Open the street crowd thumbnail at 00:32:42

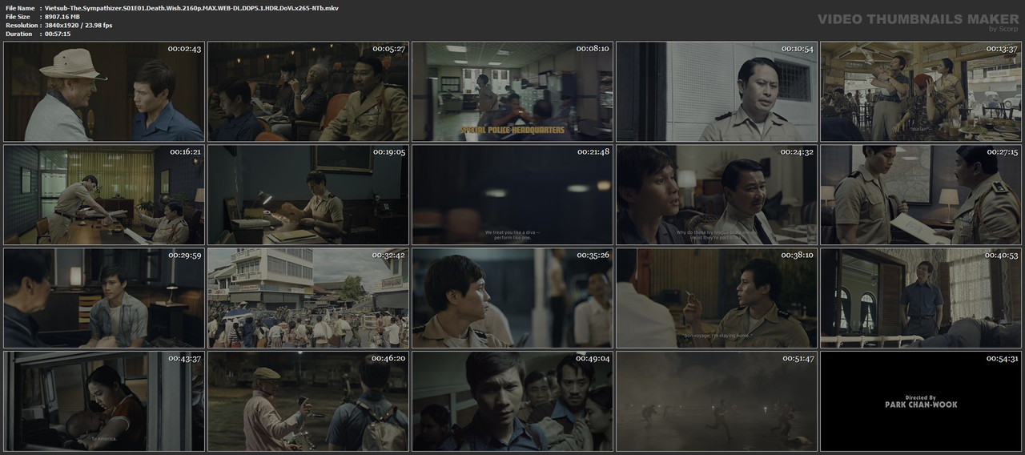point(308,298)
